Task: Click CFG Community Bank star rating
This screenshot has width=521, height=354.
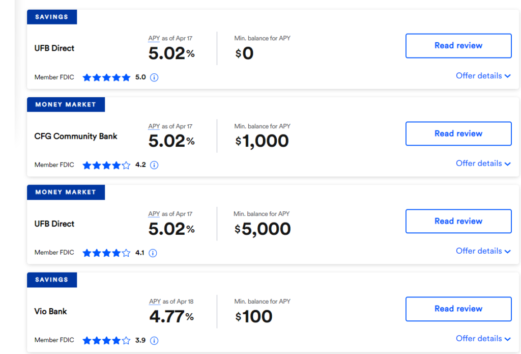Action: click(106, 165)
